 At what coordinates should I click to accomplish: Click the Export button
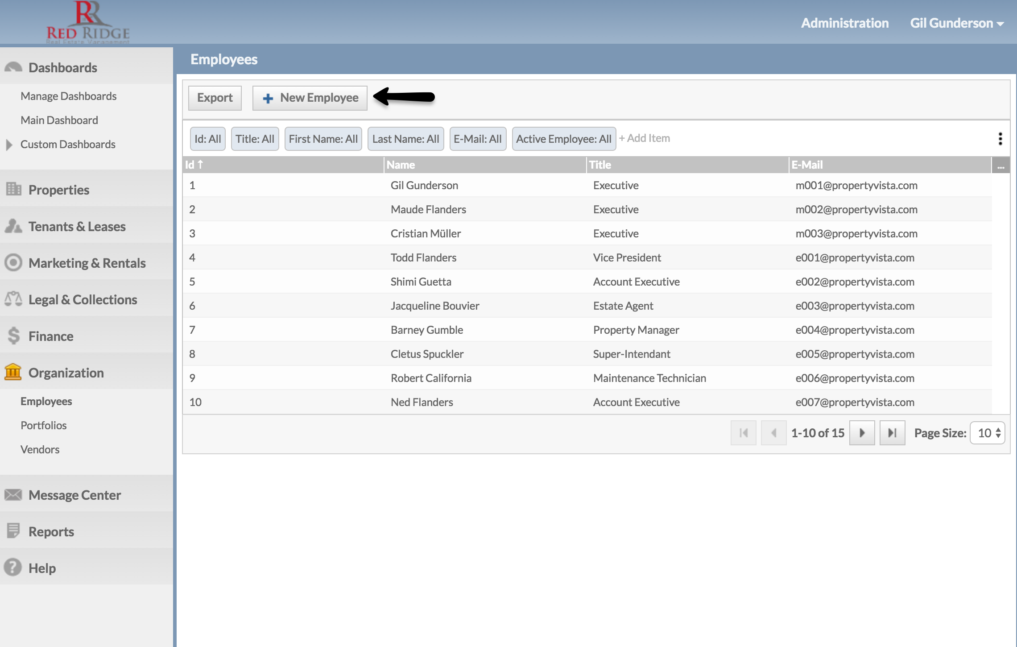point(215,98)
